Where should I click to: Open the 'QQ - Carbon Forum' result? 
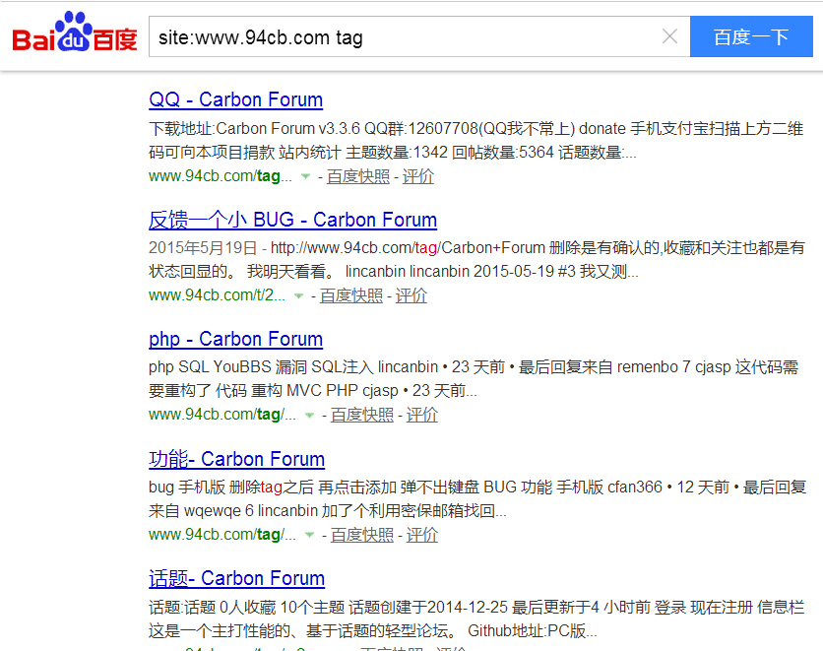pyautogui.click(x=235, y=99)
